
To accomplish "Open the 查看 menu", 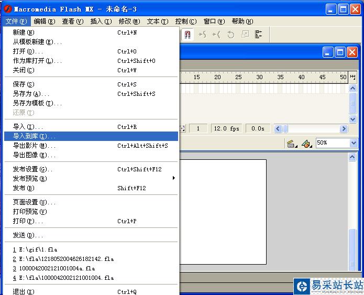I will click(73, 21).
